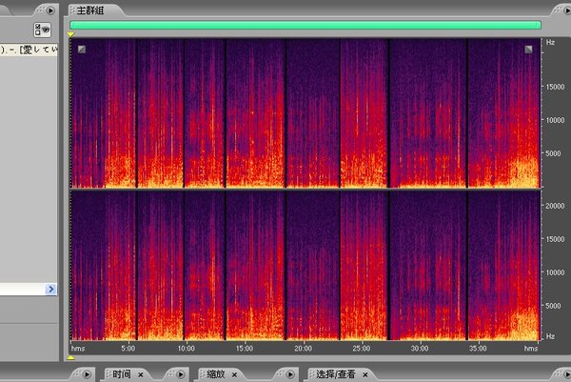Click the green horizontal zoom scrollbar
571x382 pixels.
coord(305,25)
